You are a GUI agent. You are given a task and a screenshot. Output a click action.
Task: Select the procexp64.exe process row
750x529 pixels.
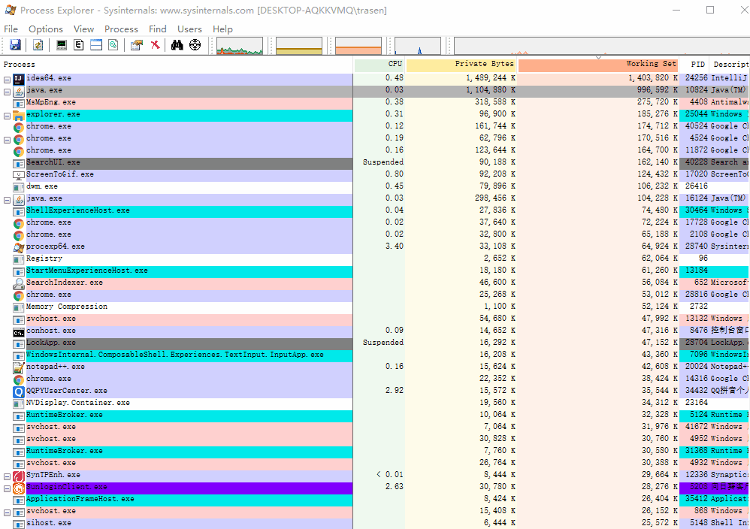point(56,246)
